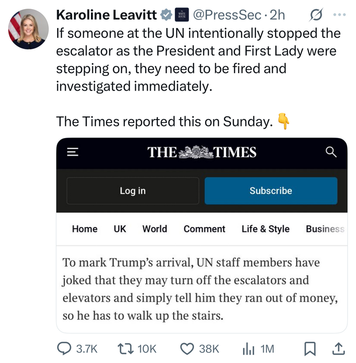This screenshot has height=363, width=356.
Task: Open the three-dot more options menu
Action: (x=340, y=15)
